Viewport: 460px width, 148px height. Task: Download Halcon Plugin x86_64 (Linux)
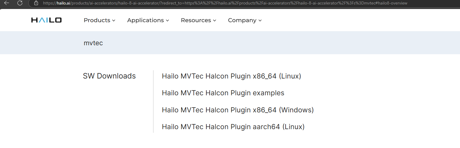coord(231,76)
